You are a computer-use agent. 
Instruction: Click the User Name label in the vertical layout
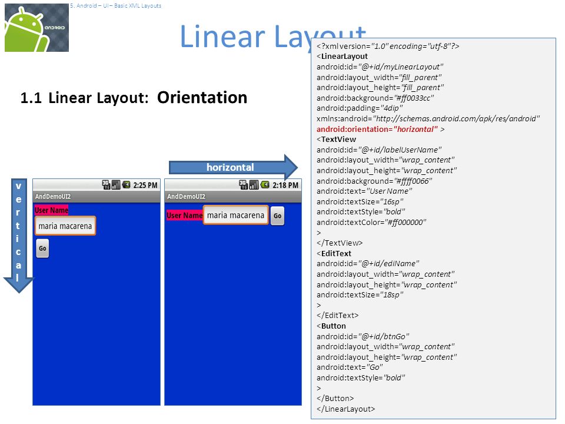point(51,210)
